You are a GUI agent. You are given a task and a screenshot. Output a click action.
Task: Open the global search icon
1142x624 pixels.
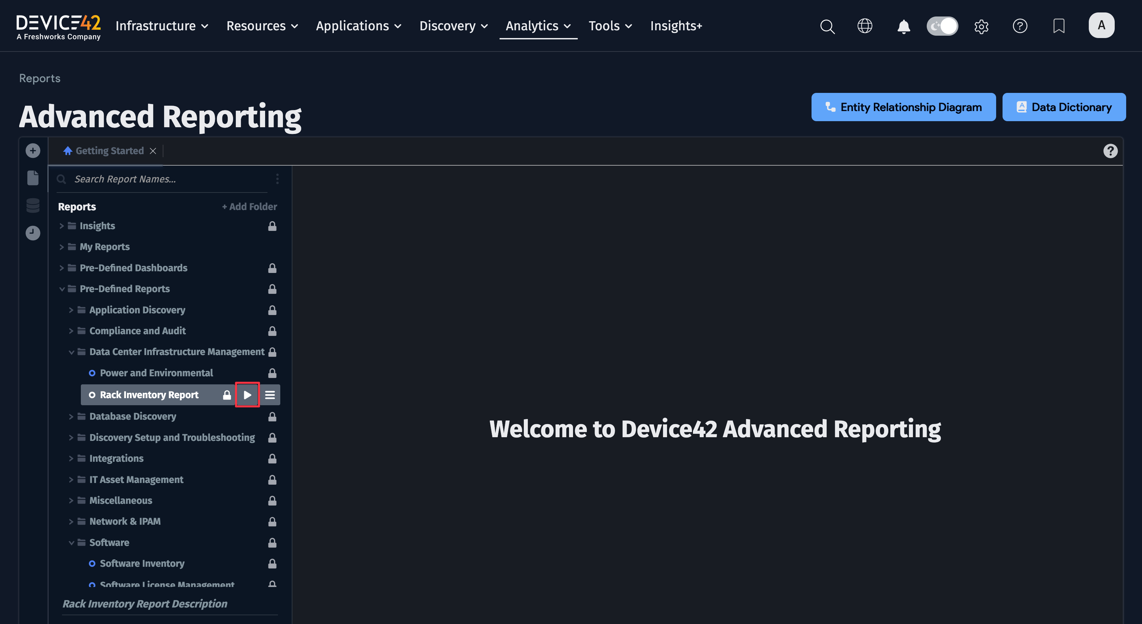(x=827, y=26)
